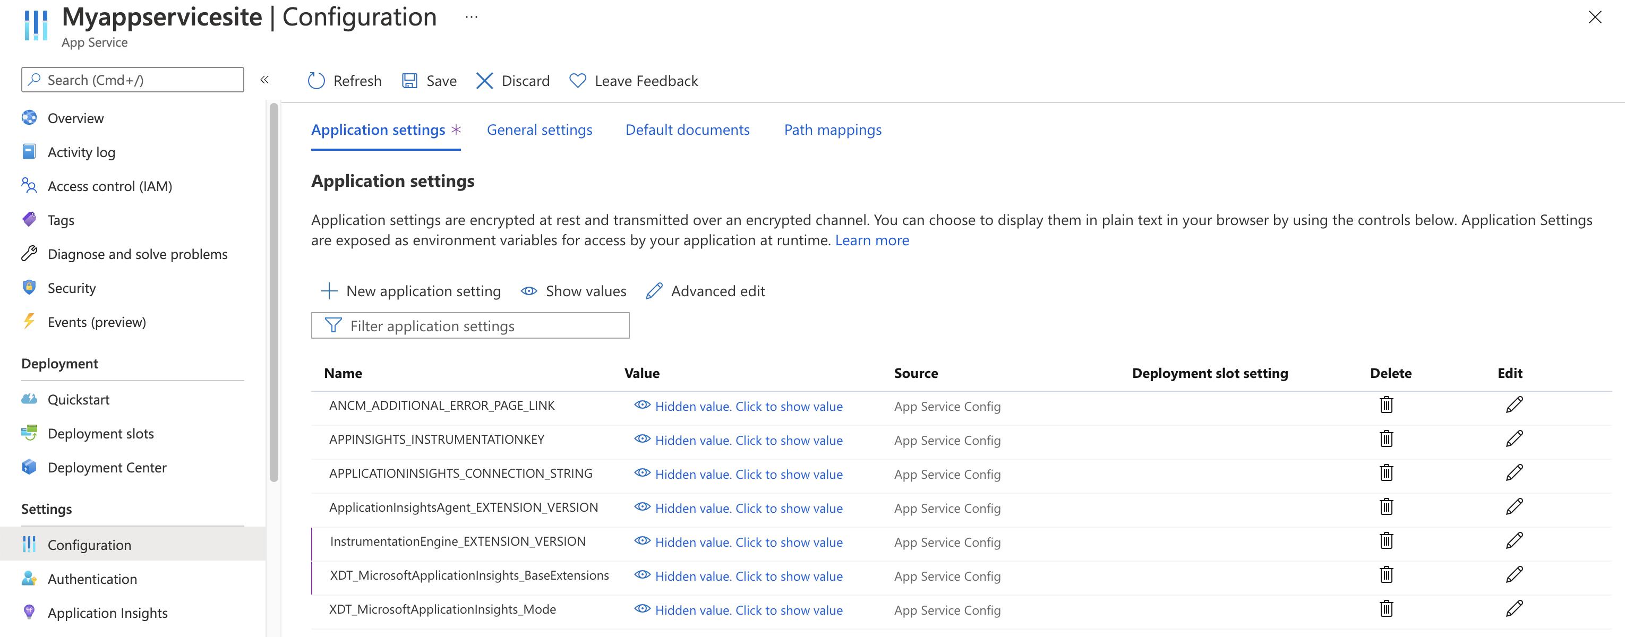The height and width of the screenshot is (637, 1625).
Task: Expand the left sidebar collapse control
Action: tap(266, 80)
